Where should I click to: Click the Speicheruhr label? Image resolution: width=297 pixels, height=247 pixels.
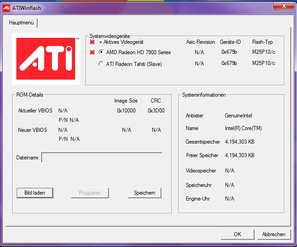198,185
